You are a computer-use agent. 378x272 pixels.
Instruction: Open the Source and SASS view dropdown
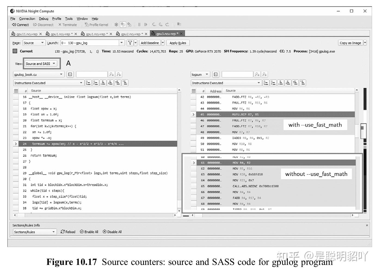coord(41,64)
